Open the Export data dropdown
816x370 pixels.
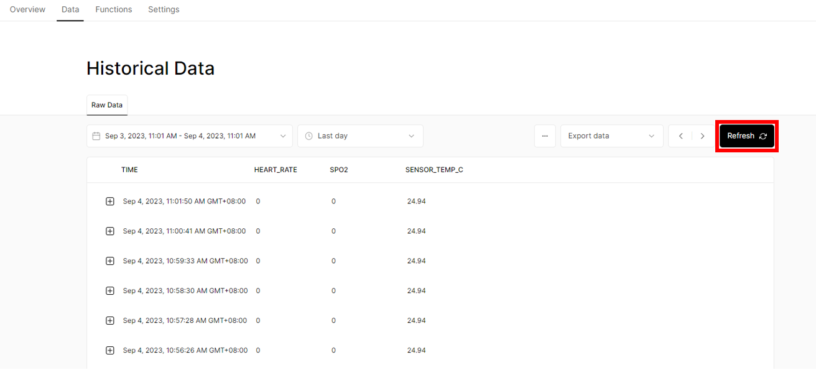(611, 136)
